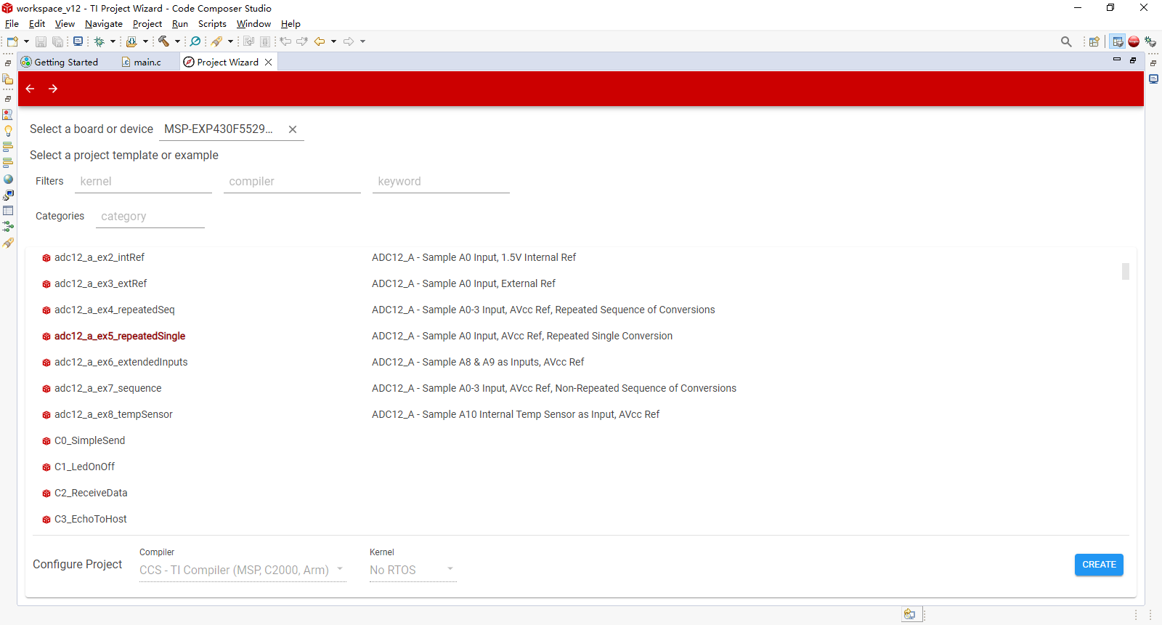The image size is (1162, 625).
Task: Select the adc12_a_ex5_repeatedSingle example
Action: tap(120, 336)
